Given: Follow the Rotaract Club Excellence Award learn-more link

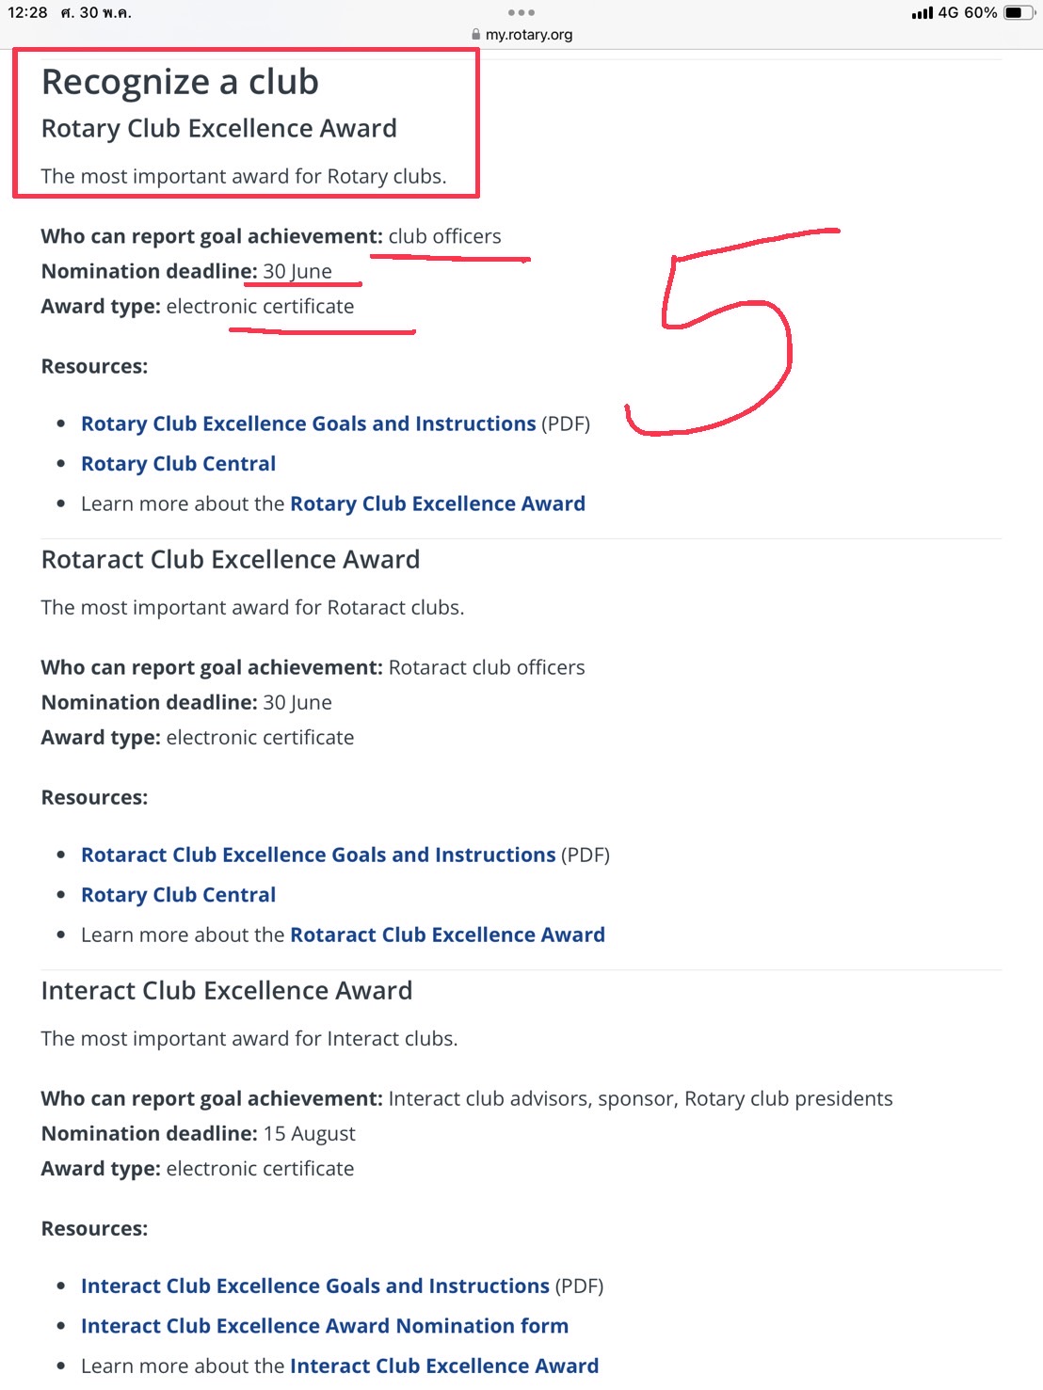Looking at the screenshot, I should [x=447, y=935].
